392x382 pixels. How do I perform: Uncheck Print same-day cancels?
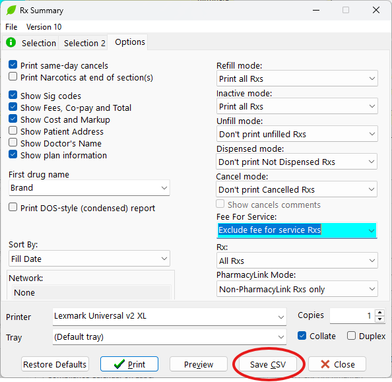(13, 65)
